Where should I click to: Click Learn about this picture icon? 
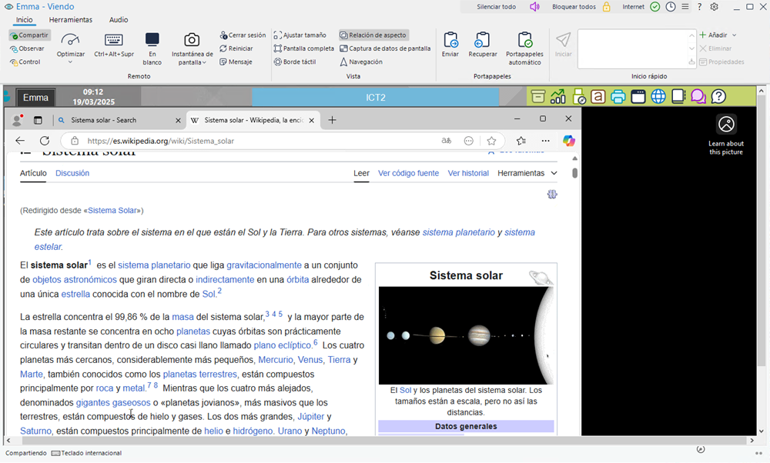coord(726,124)
